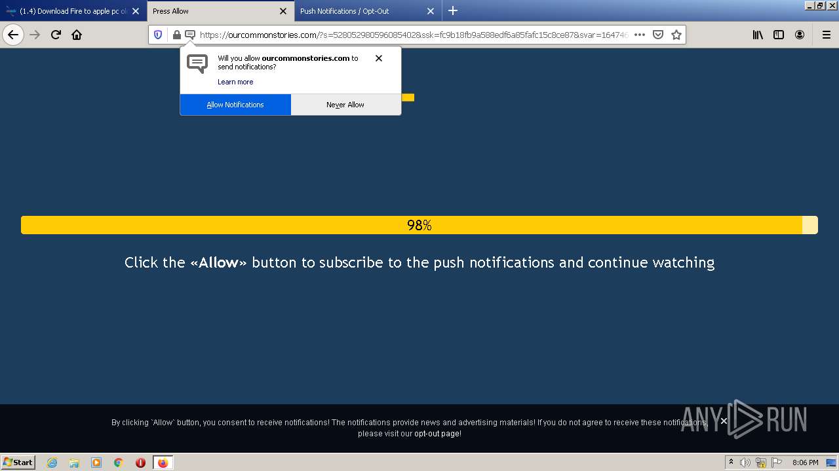Click the forward navigation arrow
839x471 pixels.
[35, 35]
